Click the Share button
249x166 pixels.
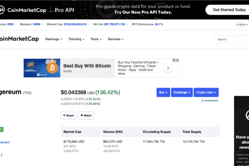[68, 115]
